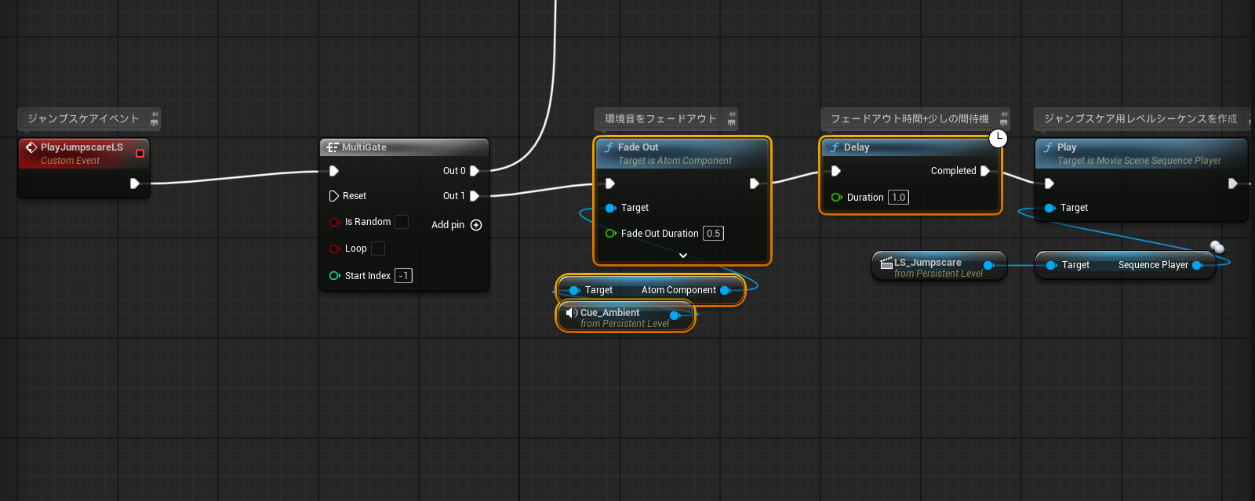Click the exec output pin of PlayJumpscareLS
The image size is (1255, 501).
(135, 183)
